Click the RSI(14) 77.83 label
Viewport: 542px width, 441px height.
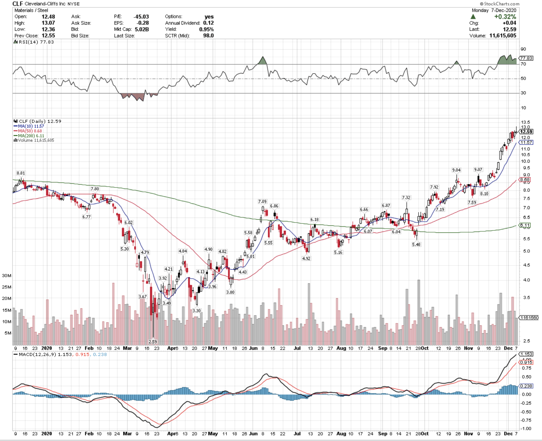pyautogui.click(x=36, y=42)
